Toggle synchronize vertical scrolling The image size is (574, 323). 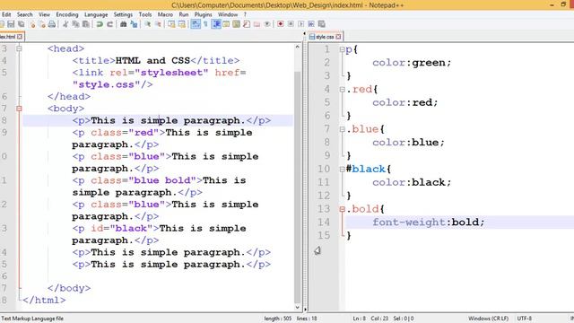[171, 24]
